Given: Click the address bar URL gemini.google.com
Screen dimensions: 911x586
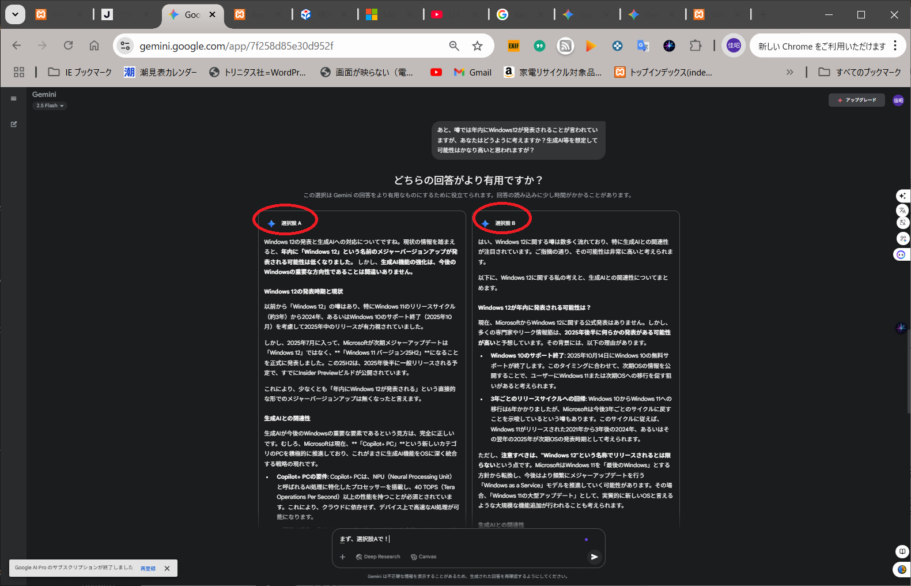Looking at the screenshot, I should tap(236, 46).
